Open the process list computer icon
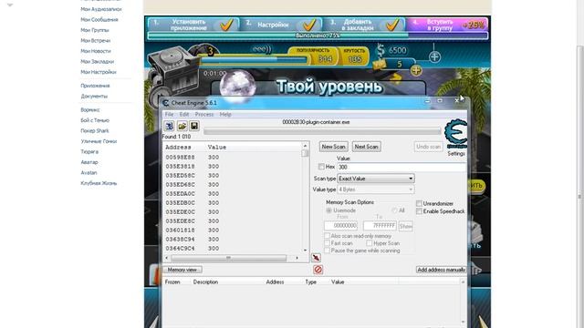 (170, 126)
